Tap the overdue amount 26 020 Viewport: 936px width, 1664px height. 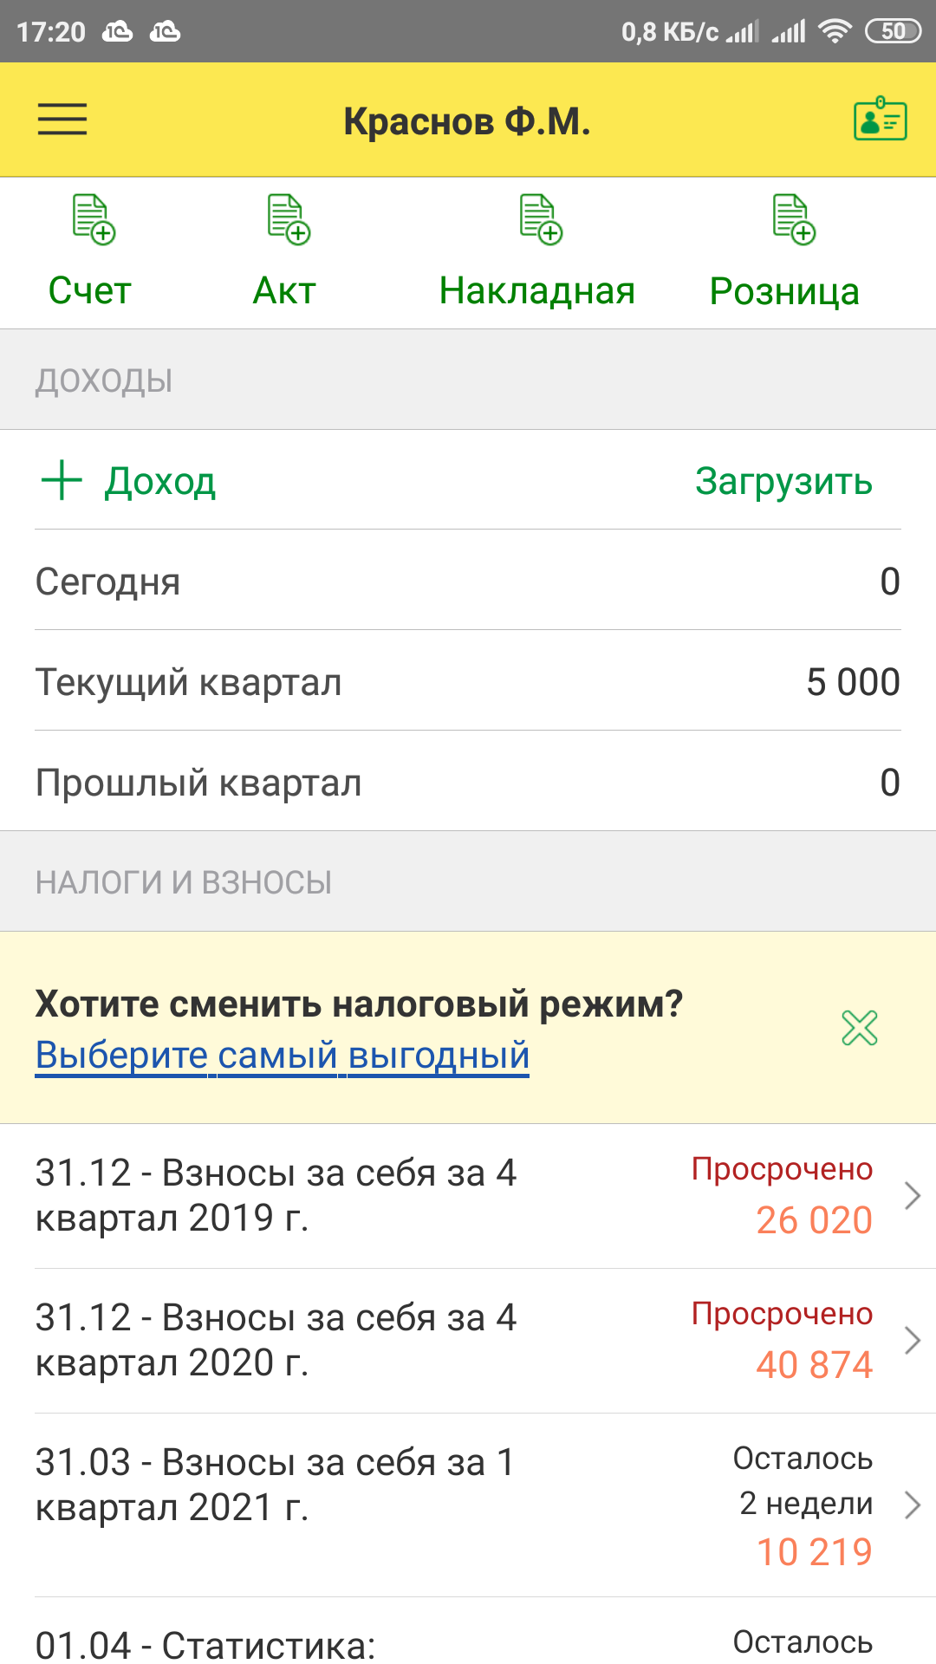[813, 1220]
